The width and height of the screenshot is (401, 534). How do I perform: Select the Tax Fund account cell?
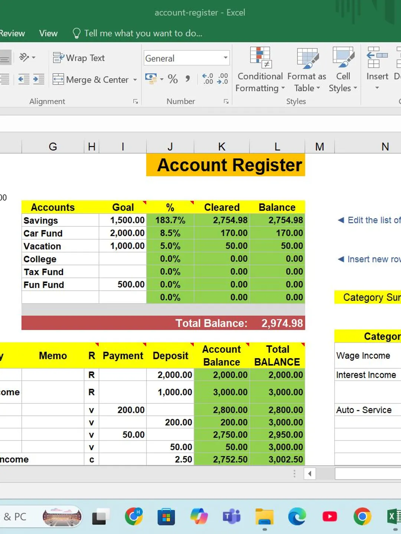(x=60, y=272)
